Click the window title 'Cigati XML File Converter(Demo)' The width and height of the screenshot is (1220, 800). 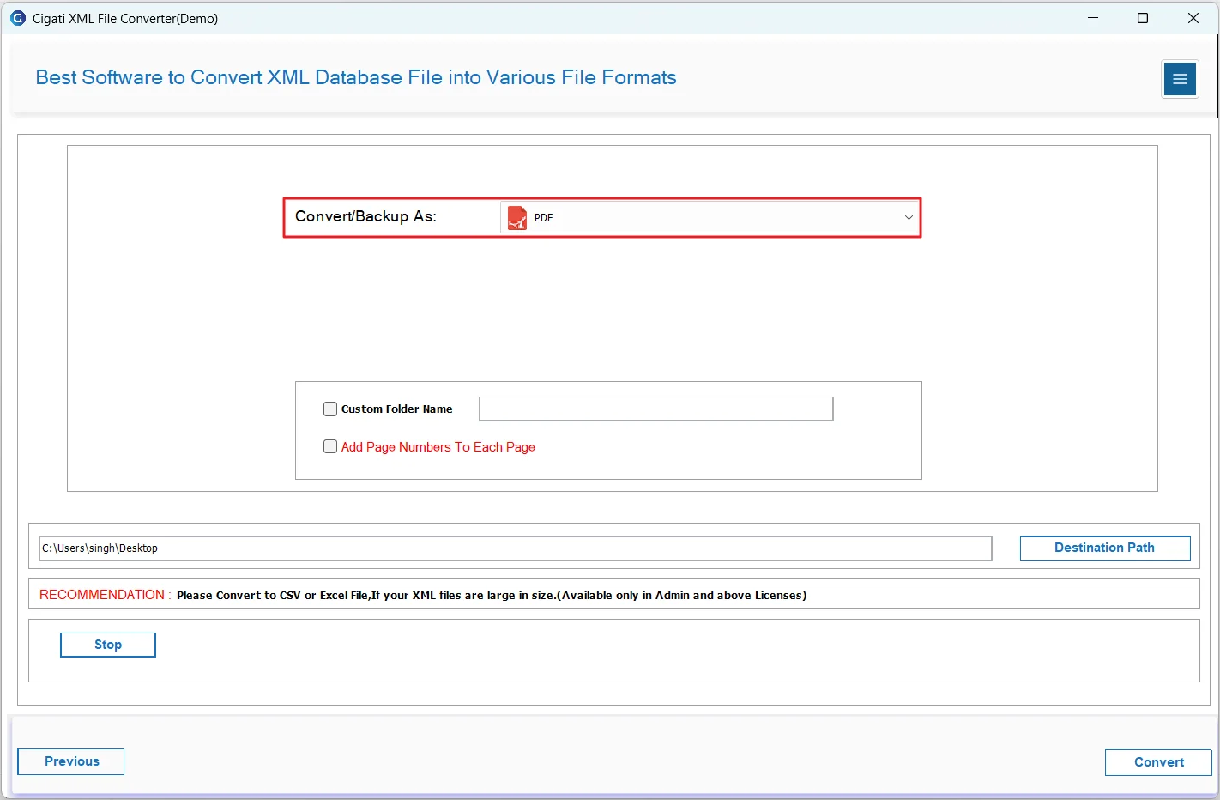[125, 18]
